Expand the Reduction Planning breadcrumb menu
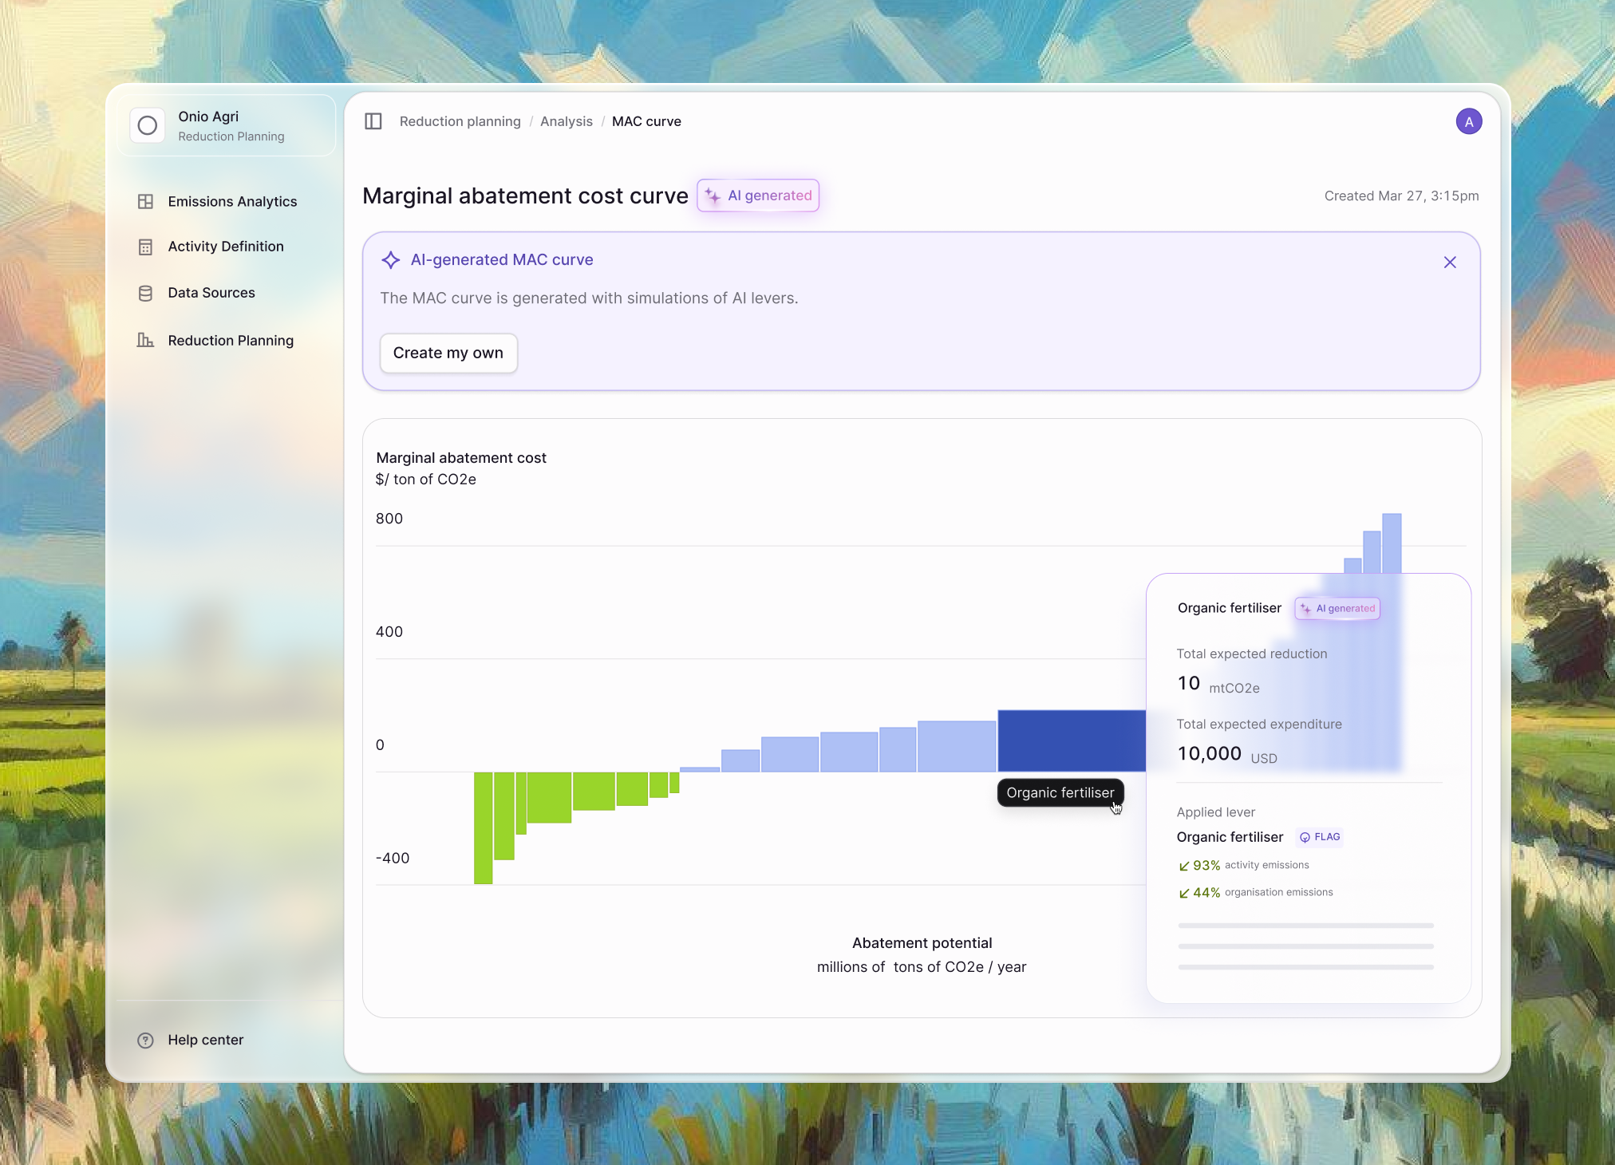Screen dimensions: 1615x1165 click(x=460, y=121)
